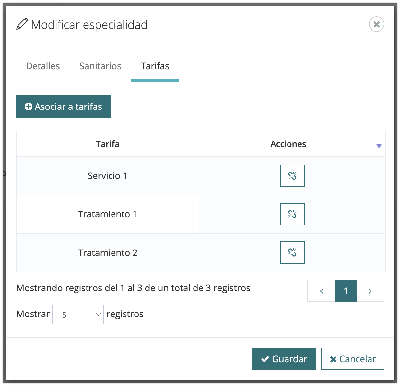Select the Tratamiento 2 row cell
Screen dimensions: 400x386
(x=108, y=253)
